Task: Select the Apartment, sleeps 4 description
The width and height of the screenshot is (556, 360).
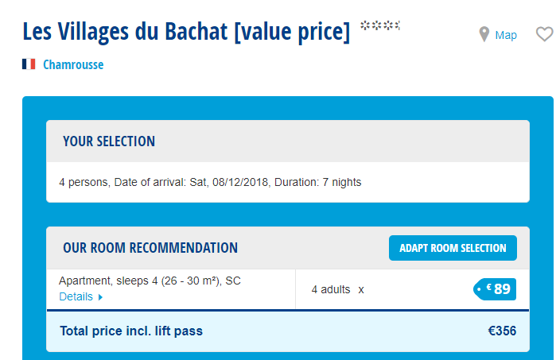Action: 150,281
